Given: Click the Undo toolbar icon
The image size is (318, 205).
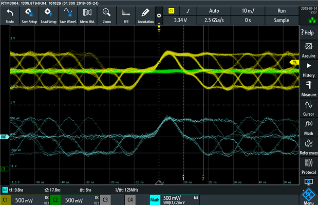Looking at the screenshot, I should click(10, 16).
